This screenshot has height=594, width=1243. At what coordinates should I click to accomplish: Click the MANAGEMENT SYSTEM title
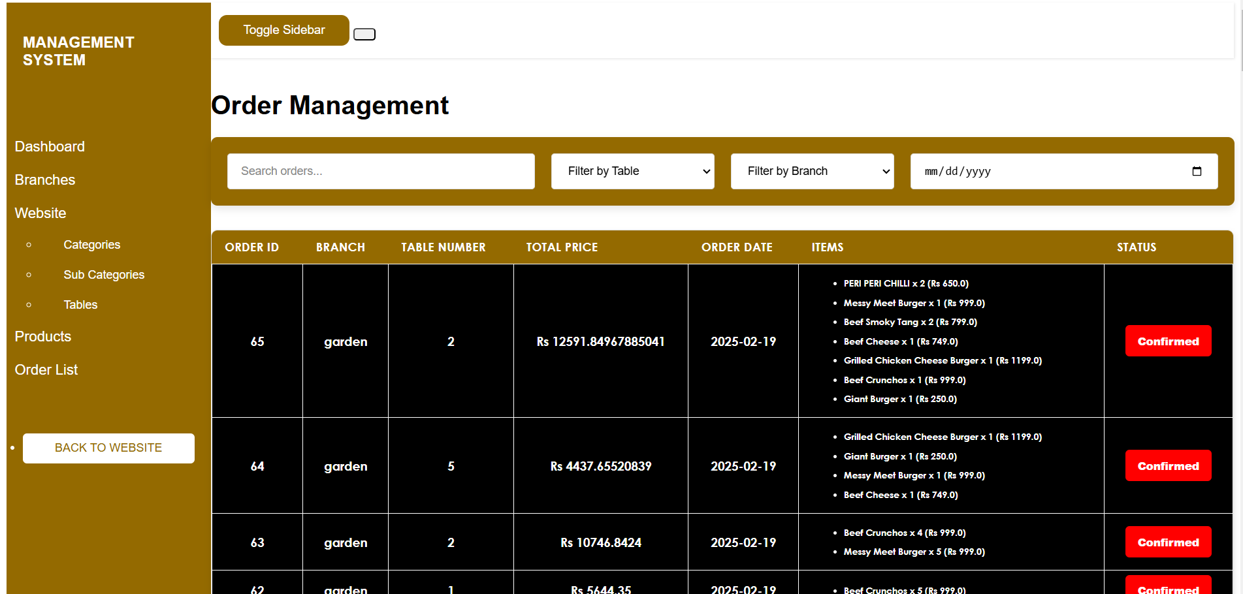78,52
